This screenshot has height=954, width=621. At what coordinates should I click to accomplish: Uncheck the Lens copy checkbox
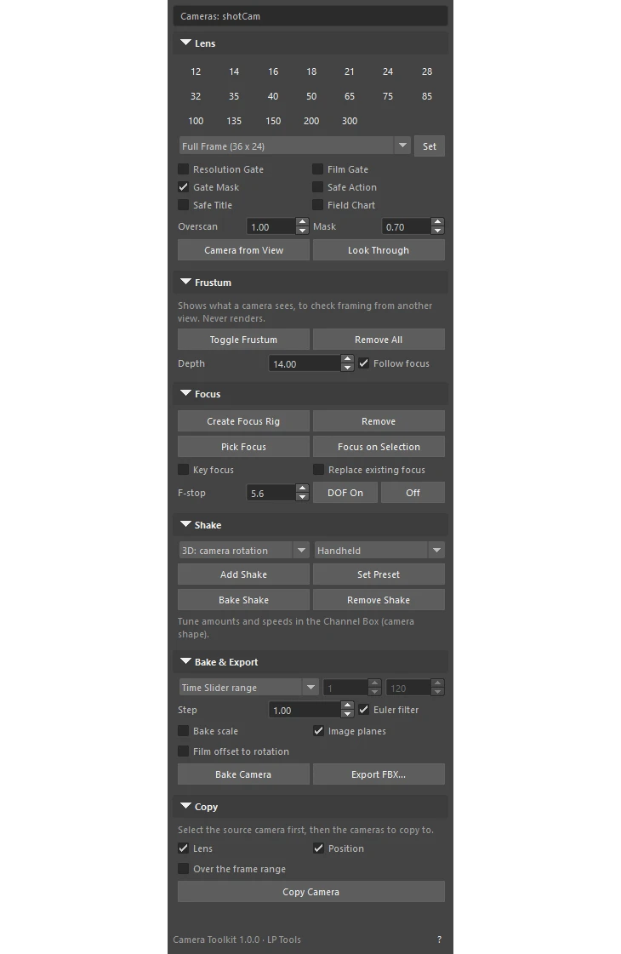[183, 848]
